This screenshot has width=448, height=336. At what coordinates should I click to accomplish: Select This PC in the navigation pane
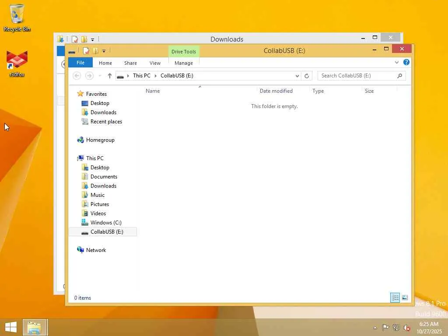[94, 158]
